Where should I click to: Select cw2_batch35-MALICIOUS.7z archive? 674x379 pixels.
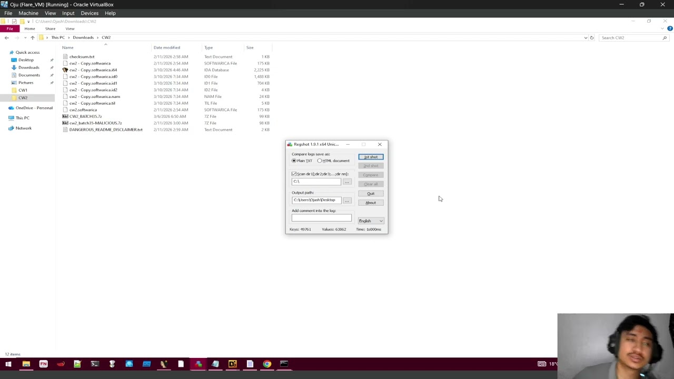pyautogui.click(x=95, y=123)
